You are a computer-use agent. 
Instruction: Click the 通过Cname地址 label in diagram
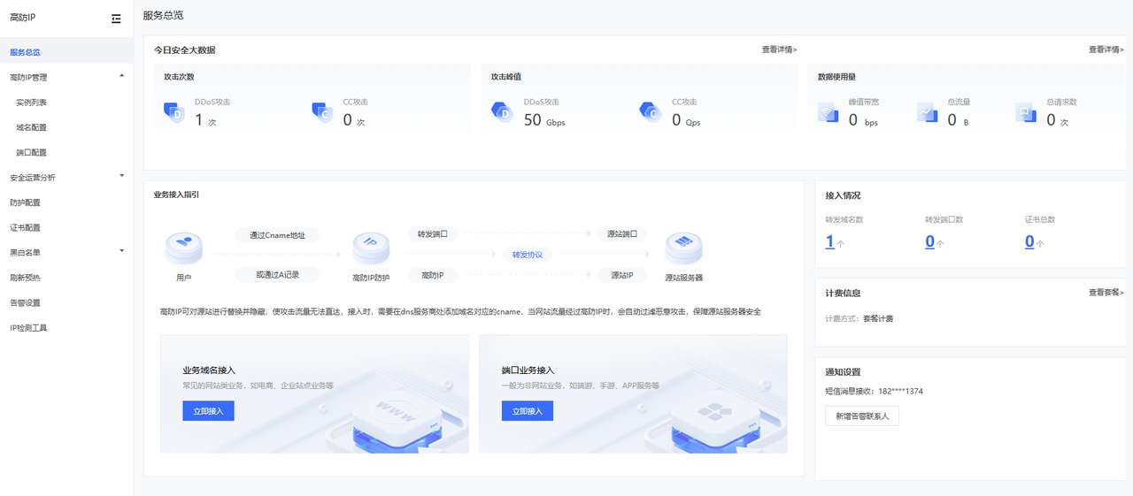click(x=277, y=235)
